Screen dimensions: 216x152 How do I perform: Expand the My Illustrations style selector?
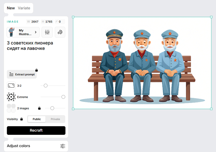click(23, 32)
